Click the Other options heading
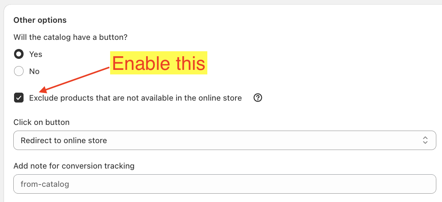The height and width of the screenshot is (202, 442). [x=40, y=20]
